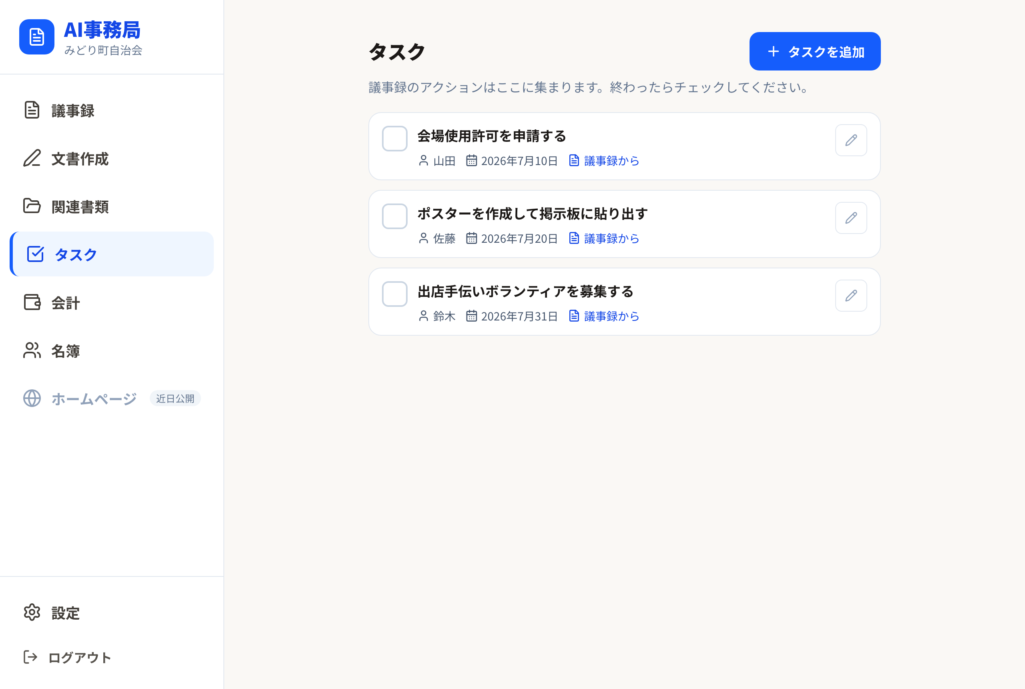The width and height of the screenshot is (1025, 689).
Task: Click the calendar icon beside 2026年7月31日
Action: click(471, 316)
